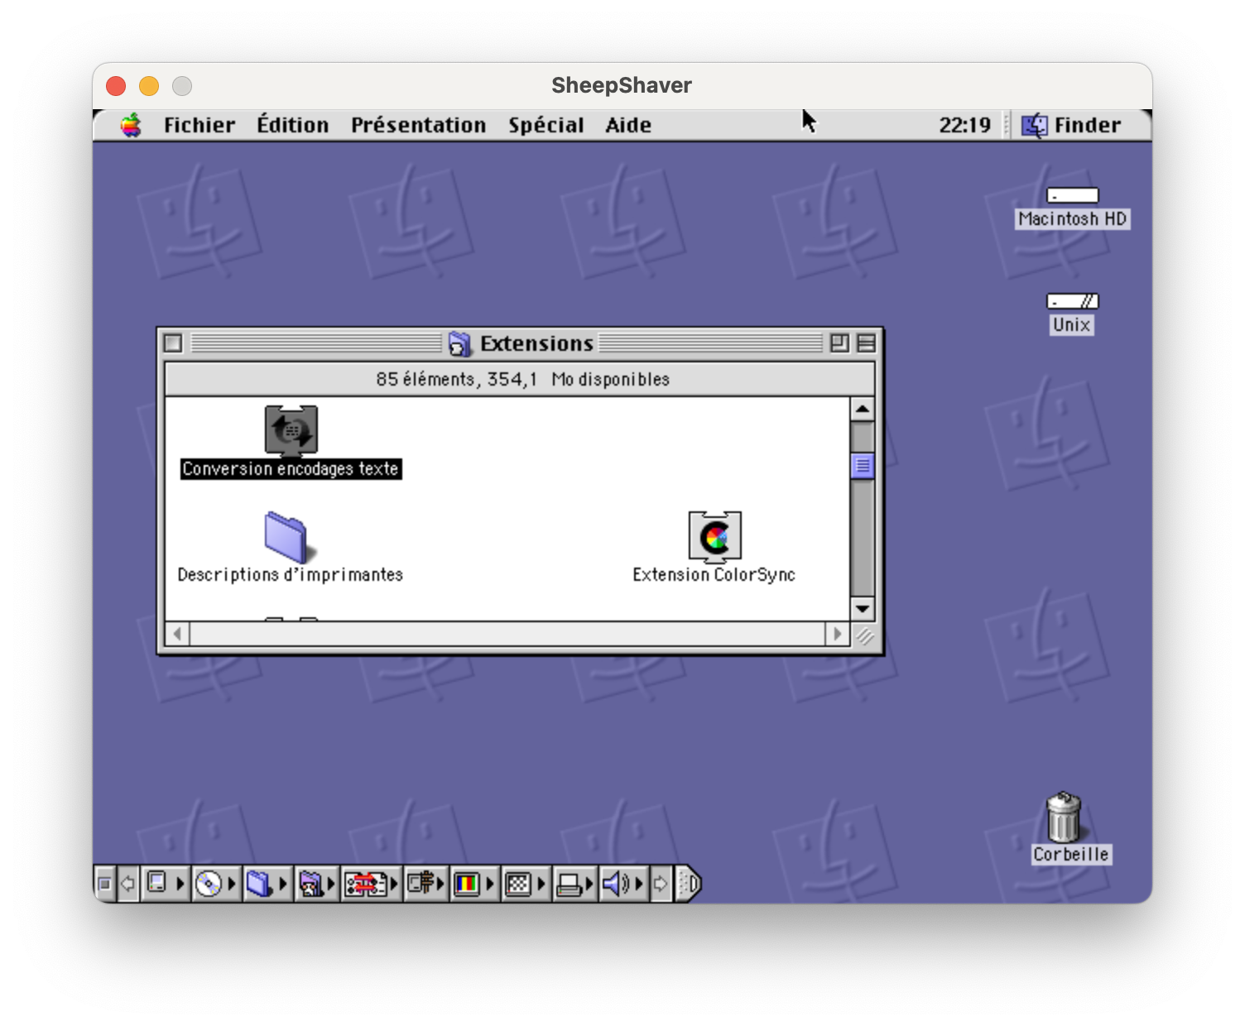This screenshot has height=1026, width=1245.
Task: Open the Édition menu
Action: 292,126
